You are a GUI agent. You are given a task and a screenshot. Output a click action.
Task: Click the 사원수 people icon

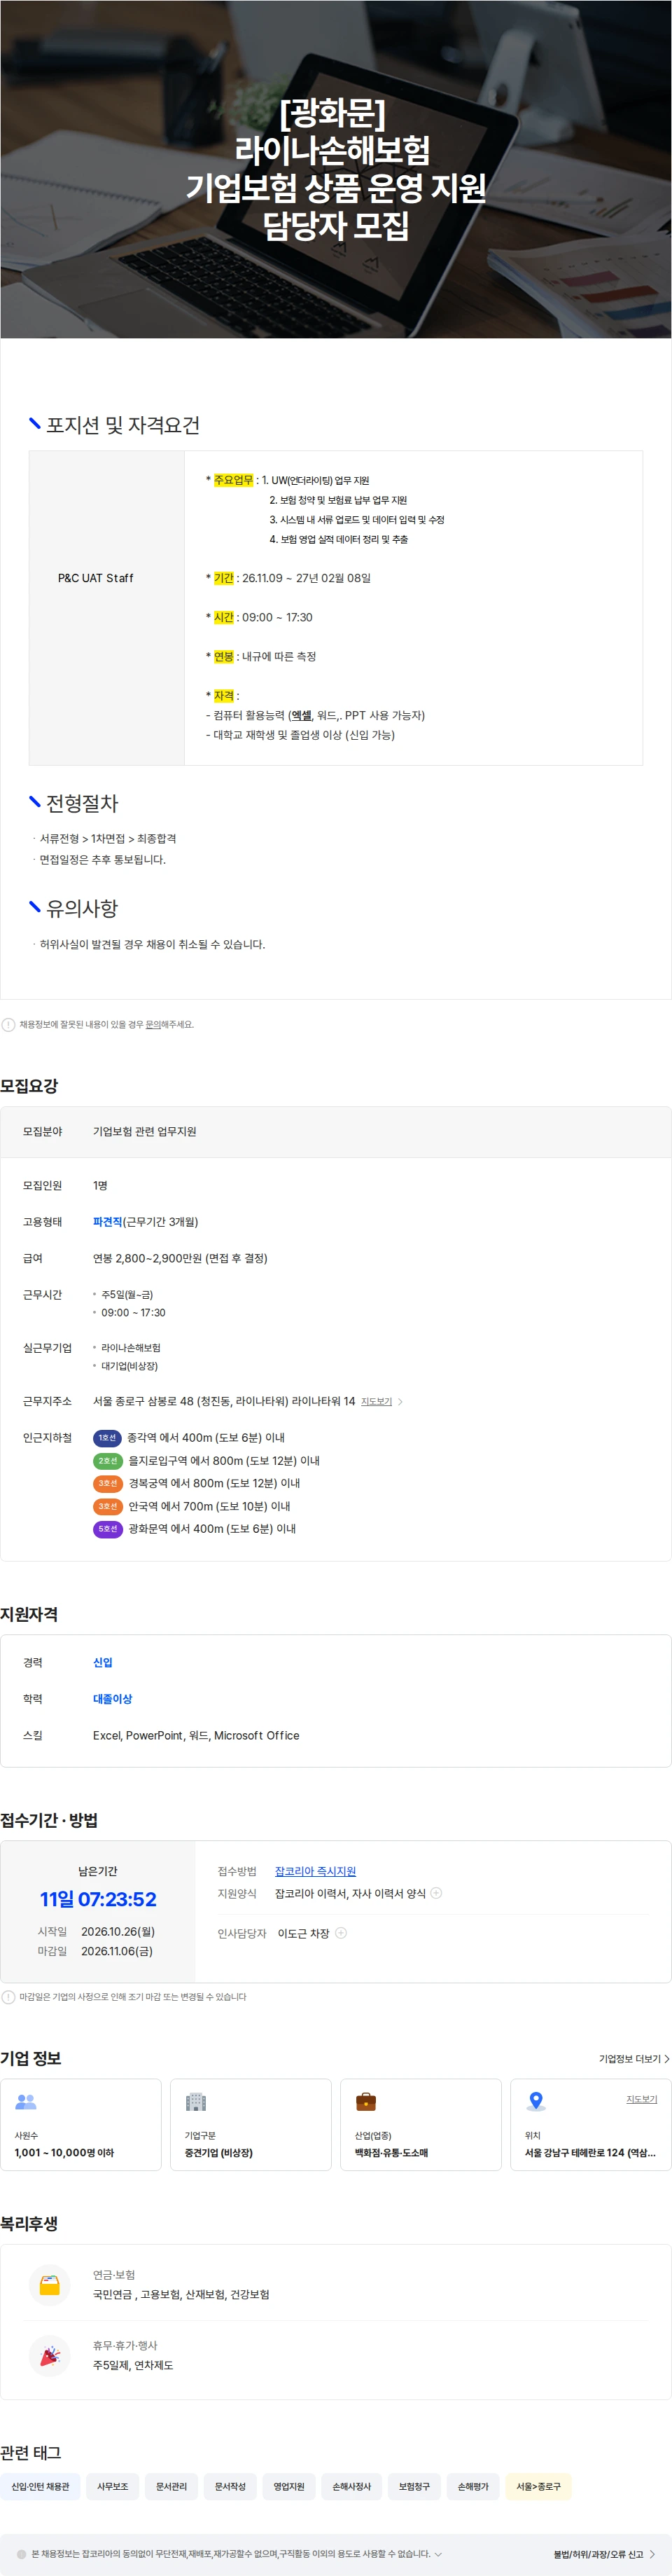pyautogui.click(x=26, y=2101)
